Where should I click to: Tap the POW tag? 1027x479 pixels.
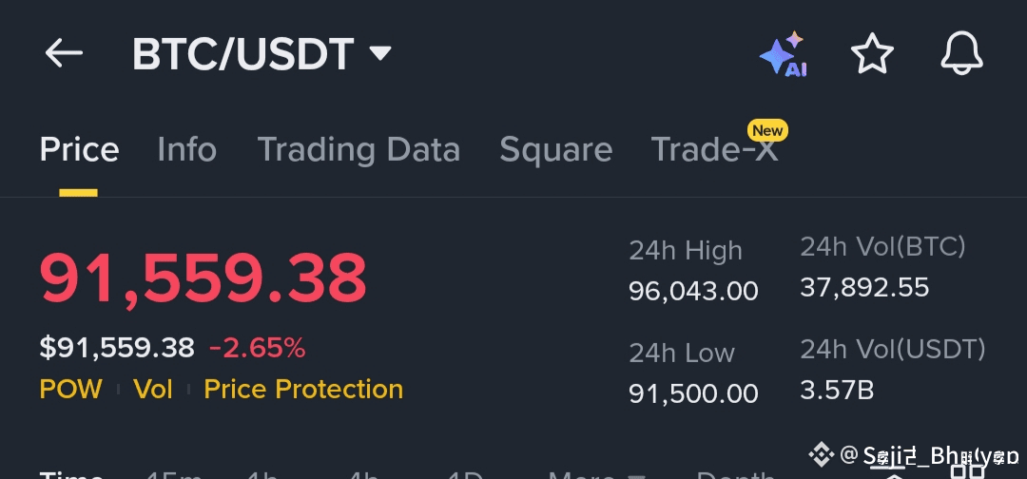point(70,389)
